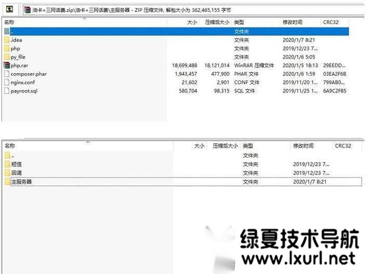The image size is (366, 274).
Task: Click the 短信 folder name
Action: tap(16, 164)
